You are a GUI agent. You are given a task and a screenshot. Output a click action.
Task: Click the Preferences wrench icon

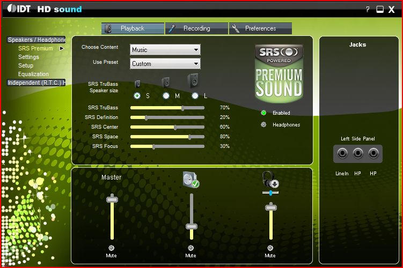click(x=236, y=28)
